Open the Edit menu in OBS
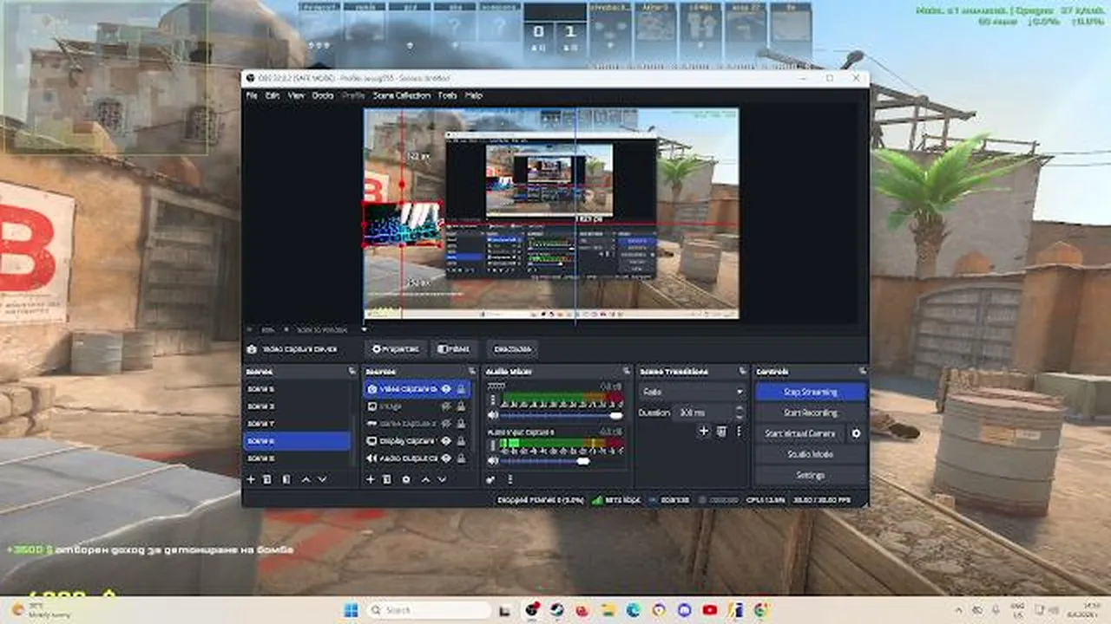This screenshot has height=624, width=1111. [x=273, y=95]
